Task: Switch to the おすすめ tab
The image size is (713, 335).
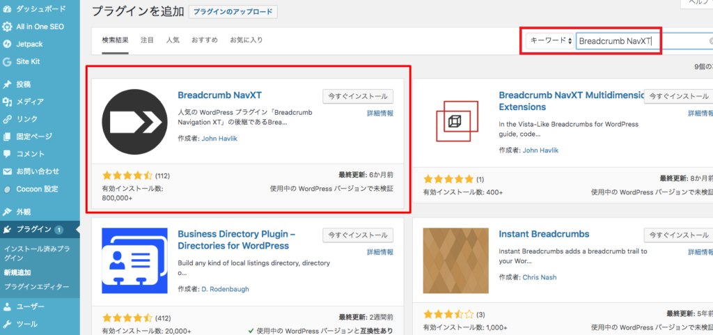Action: coord(205,40)
